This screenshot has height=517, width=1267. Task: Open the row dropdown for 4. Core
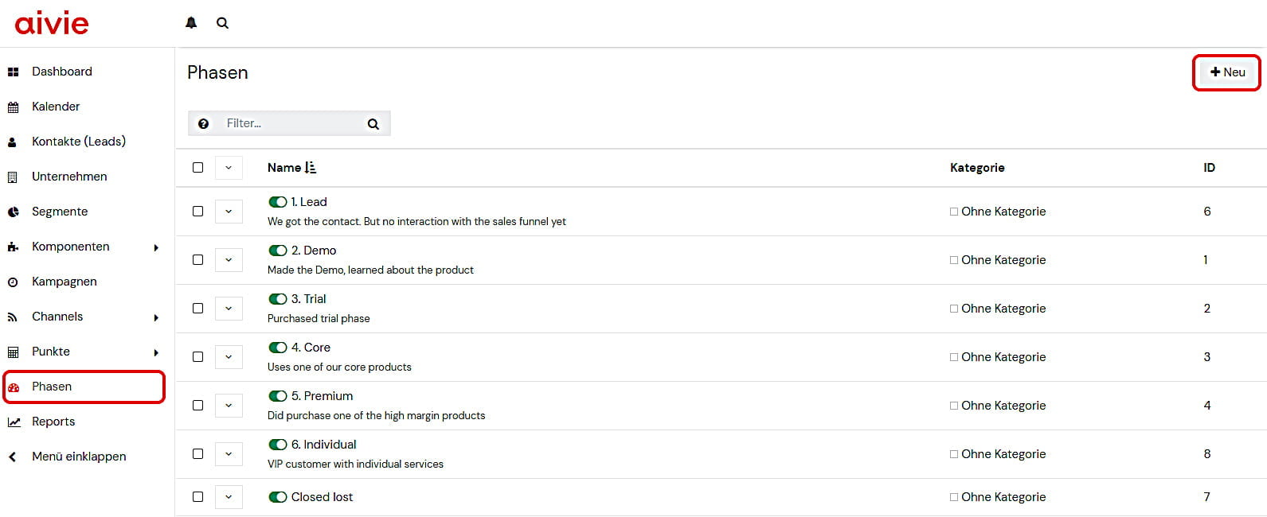coord(229,357)
